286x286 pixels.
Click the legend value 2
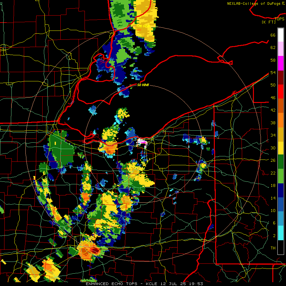274,236
